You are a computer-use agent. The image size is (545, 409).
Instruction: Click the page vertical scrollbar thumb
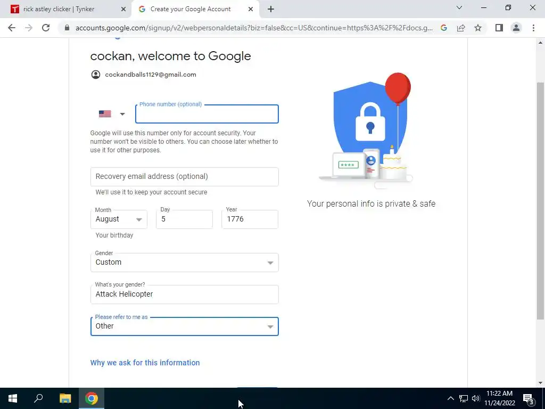(541, 201)
